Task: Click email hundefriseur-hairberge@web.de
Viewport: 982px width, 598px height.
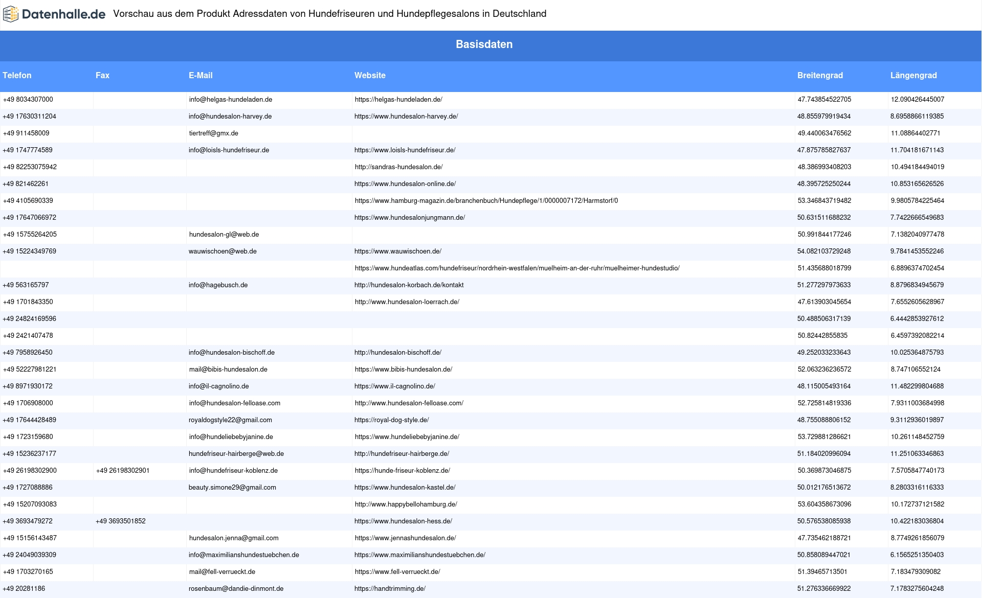Action: [236, 454]
